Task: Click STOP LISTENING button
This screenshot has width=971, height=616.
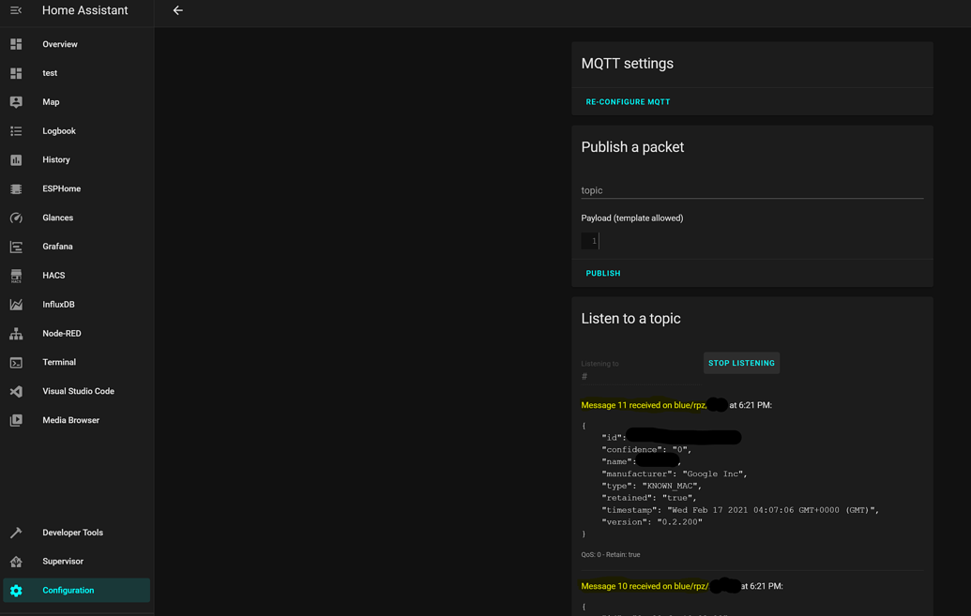Action: tap(741, 363)
